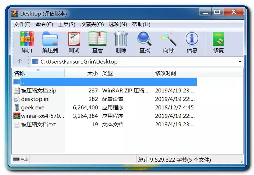Open the 查看 (View) book icon
254x175 pixels.
[97, 39]
